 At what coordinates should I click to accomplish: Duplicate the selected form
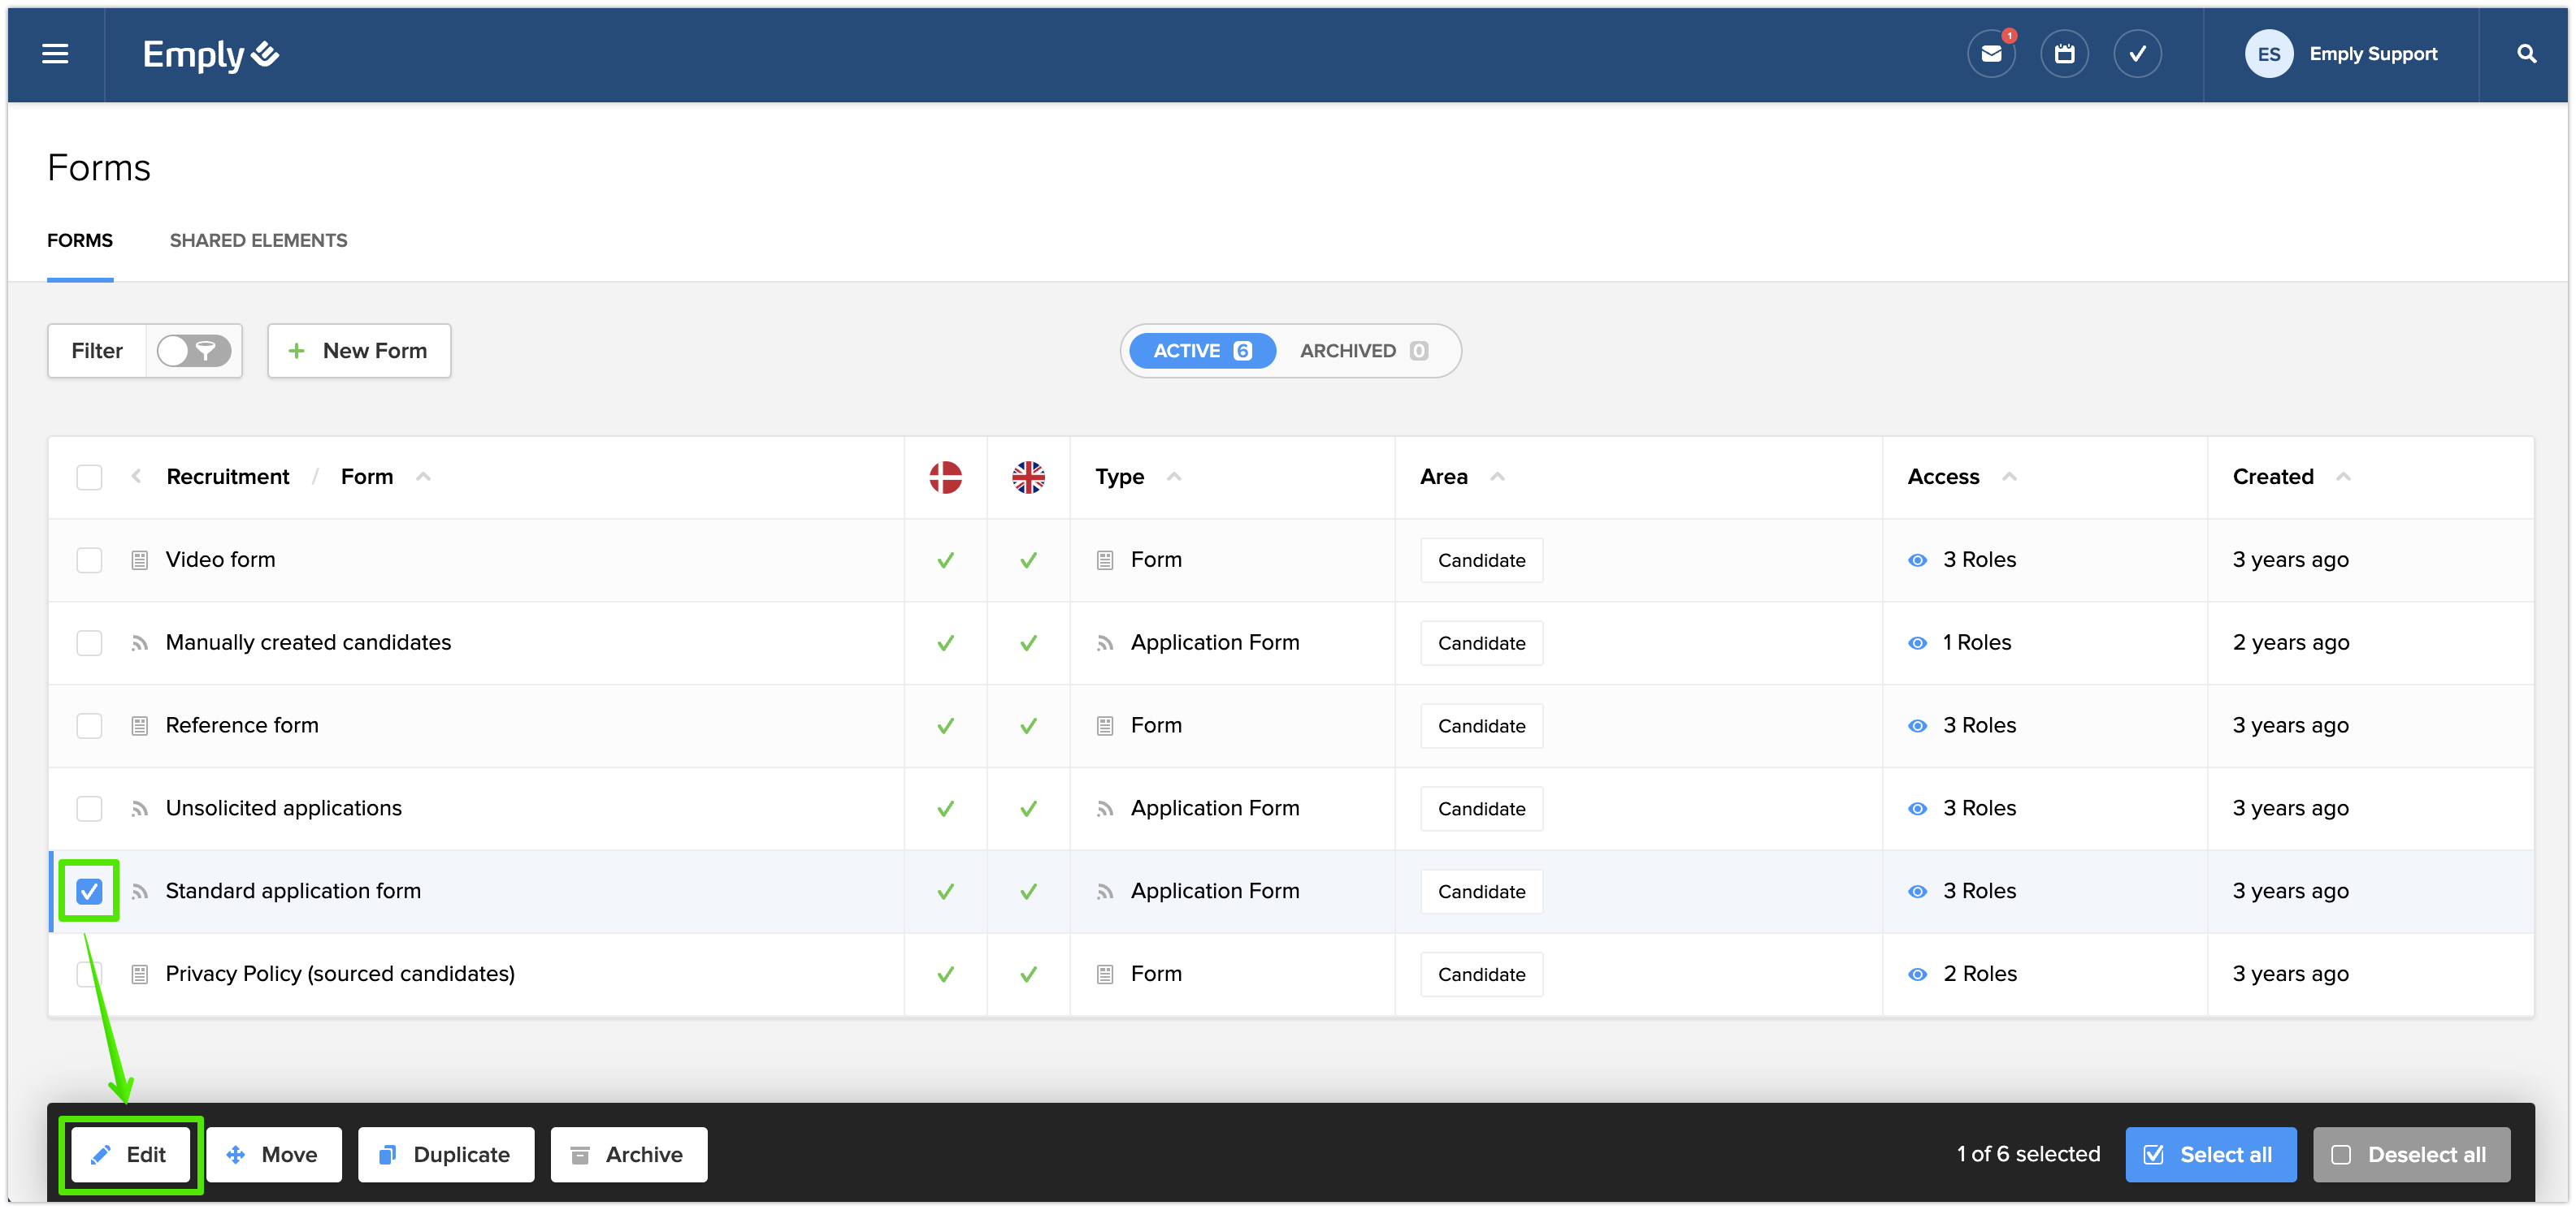point(446,1155)
